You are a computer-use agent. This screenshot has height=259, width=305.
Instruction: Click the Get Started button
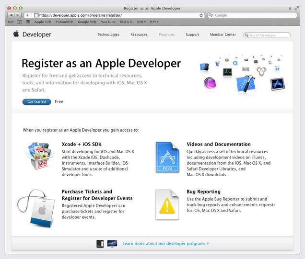(37, 102)
